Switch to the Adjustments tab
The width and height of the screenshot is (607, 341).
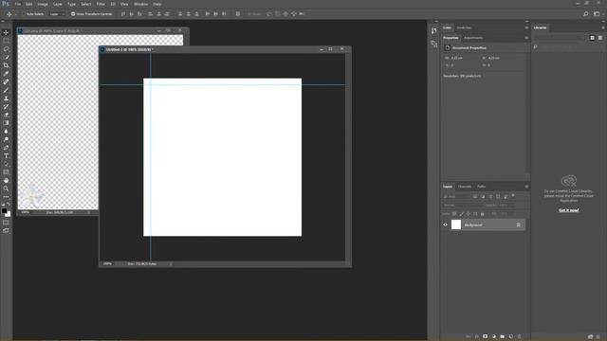click(x=473, y=38)
